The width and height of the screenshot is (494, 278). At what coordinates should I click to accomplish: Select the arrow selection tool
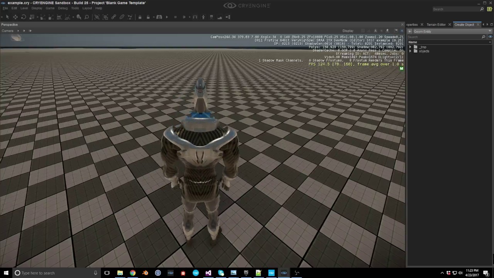pyautogui.click(x=7, y=17)
